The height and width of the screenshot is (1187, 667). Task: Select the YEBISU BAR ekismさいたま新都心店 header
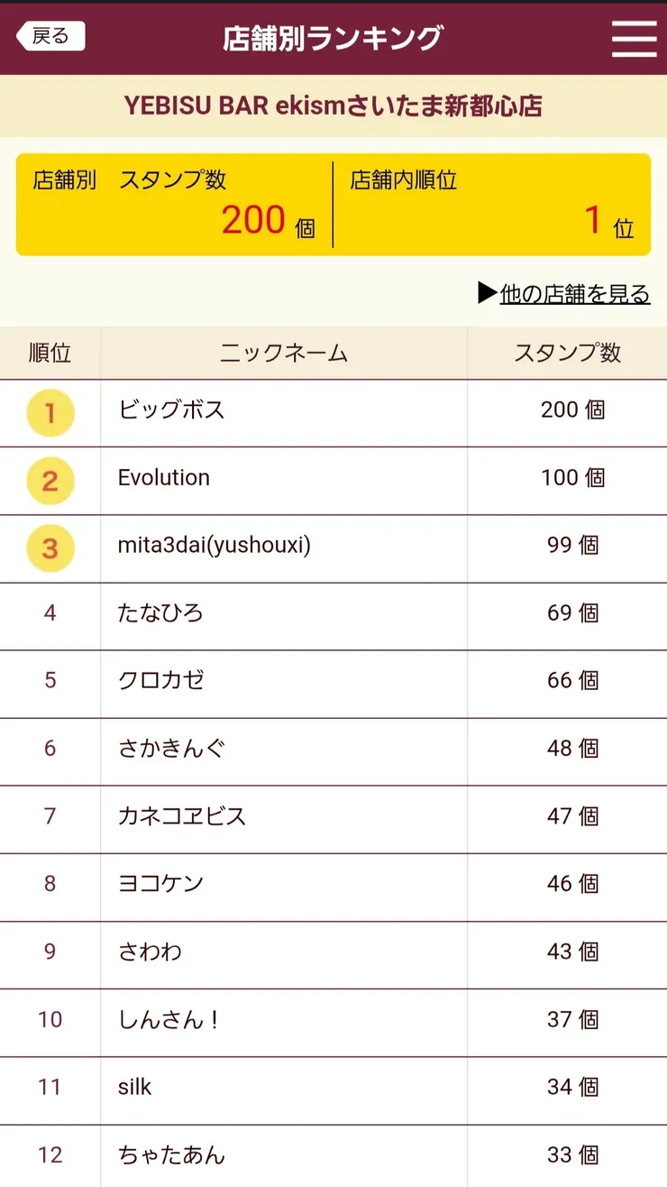(x=333, y=106)
